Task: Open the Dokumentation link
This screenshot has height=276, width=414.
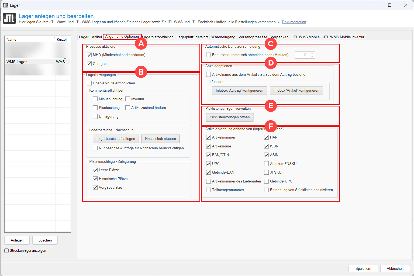Action: point(294,22)
